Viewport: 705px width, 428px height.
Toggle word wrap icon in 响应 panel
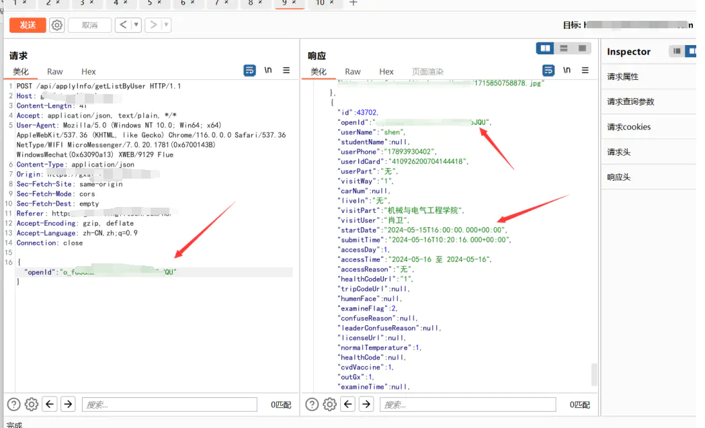(x=548, y=70)
